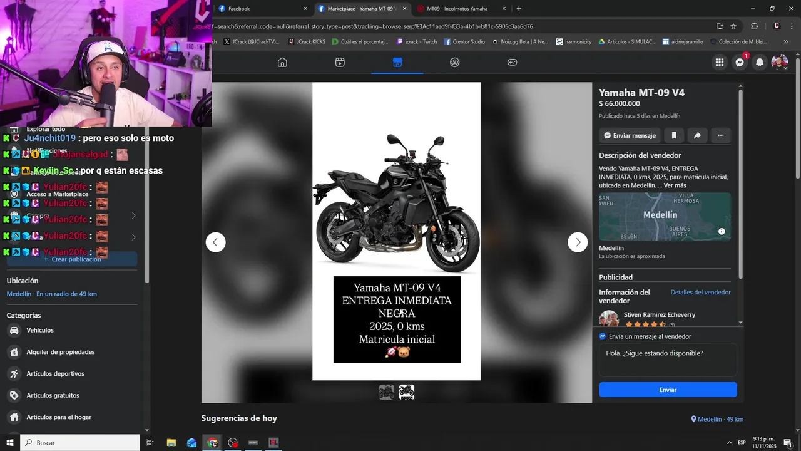The image size is (801, 451).
Task: Open the notifications bell
Action: coord(760,62)
